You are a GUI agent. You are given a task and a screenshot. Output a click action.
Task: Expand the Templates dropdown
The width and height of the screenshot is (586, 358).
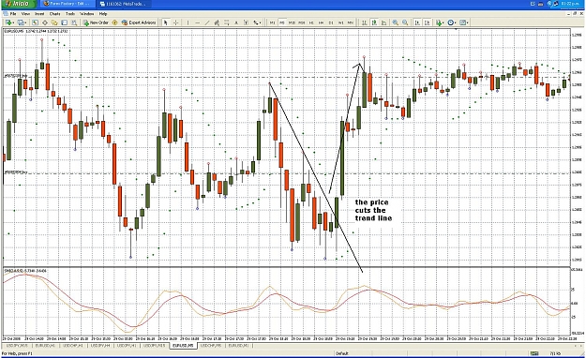[468, 22]
